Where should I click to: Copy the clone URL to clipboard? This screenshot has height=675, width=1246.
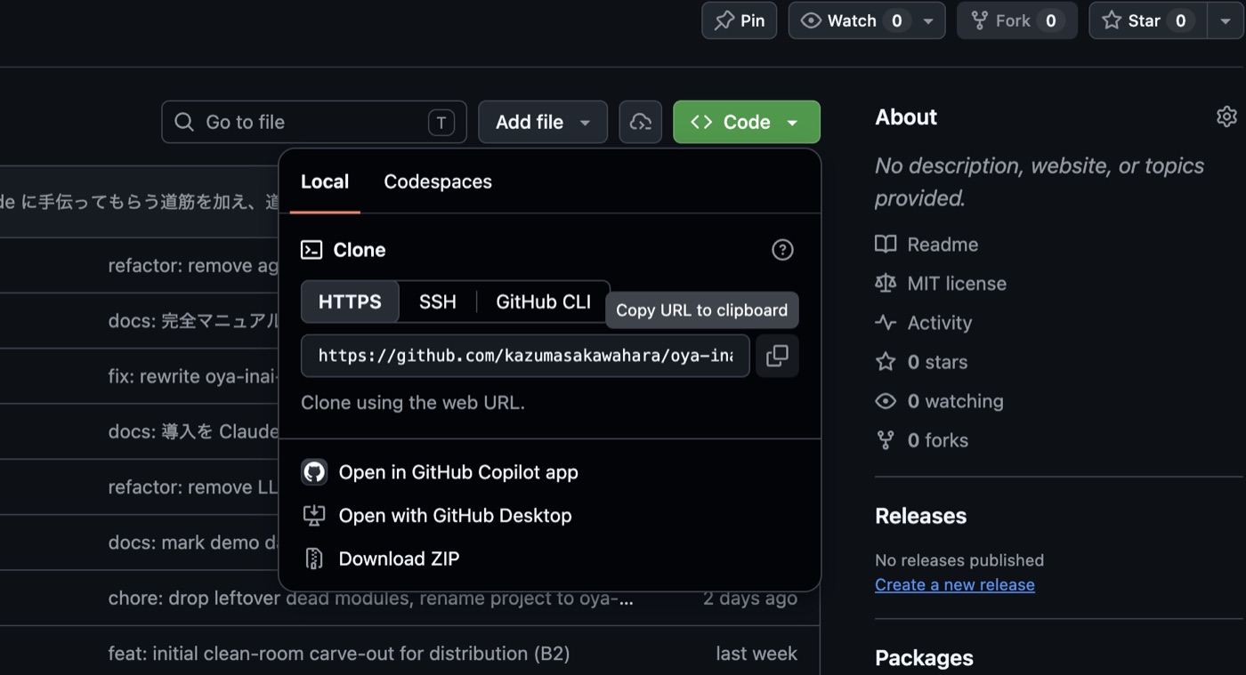[x=777, y=356]
